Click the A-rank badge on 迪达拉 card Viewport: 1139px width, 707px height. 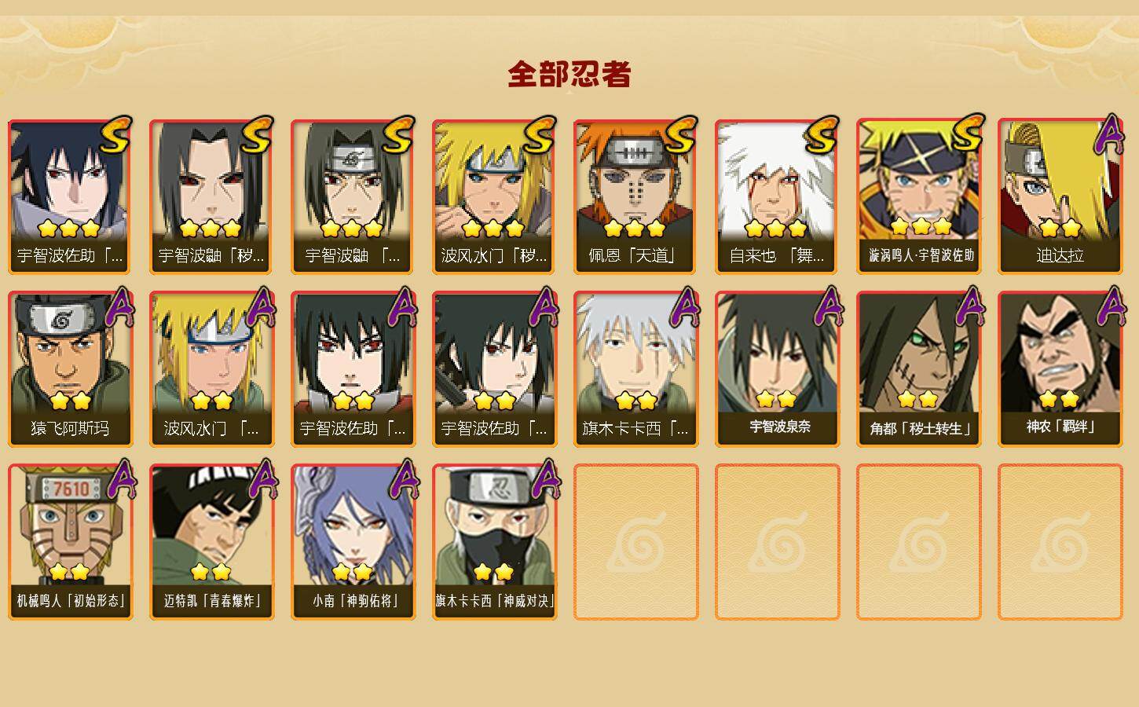(1108, 135)
